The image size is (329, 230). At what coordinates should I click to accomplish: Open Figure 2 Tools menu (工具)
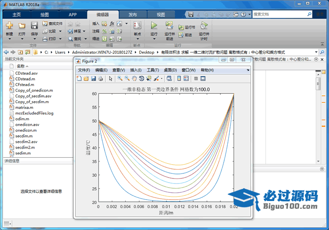pyautogui.click(x=153, y=70)
